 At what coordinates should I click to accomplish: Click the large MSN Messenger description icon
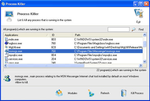tap(7, 78)
